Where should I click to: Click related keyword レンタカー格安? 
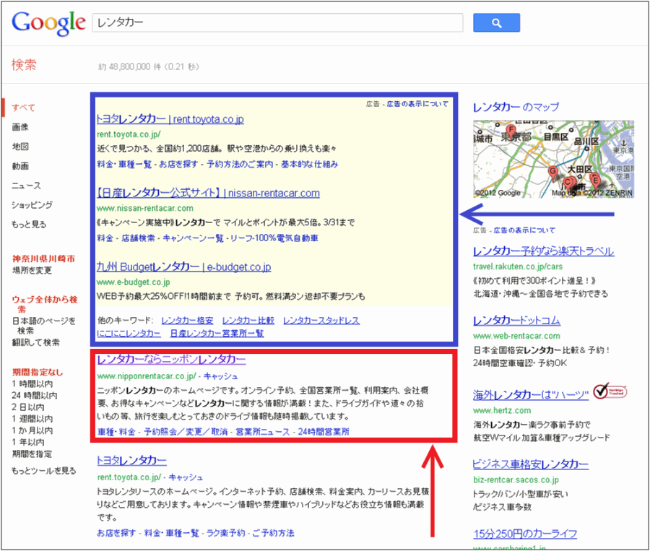[187, 321]
